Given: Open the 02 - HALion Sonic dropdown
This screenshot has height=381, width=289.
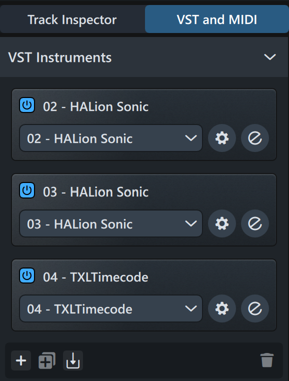Looking at the screenshot, I should (111, 138).
